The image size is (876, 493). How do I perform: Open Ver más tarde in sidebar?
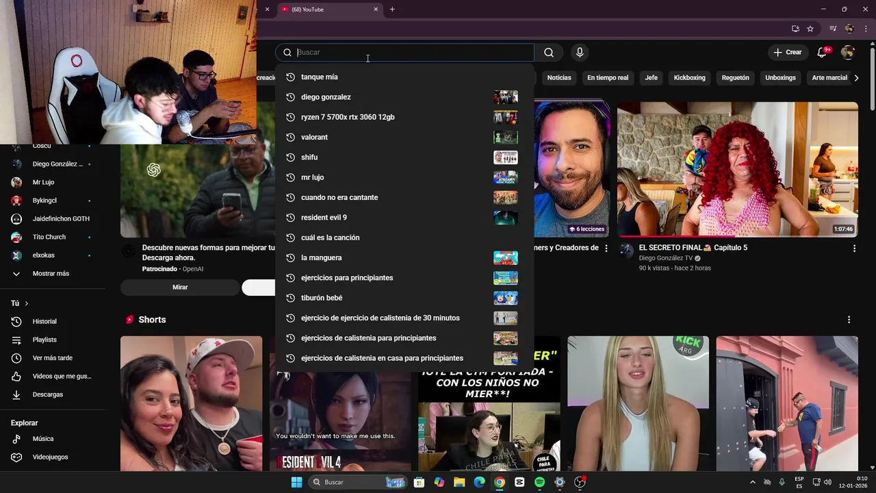tap(52, 358)
